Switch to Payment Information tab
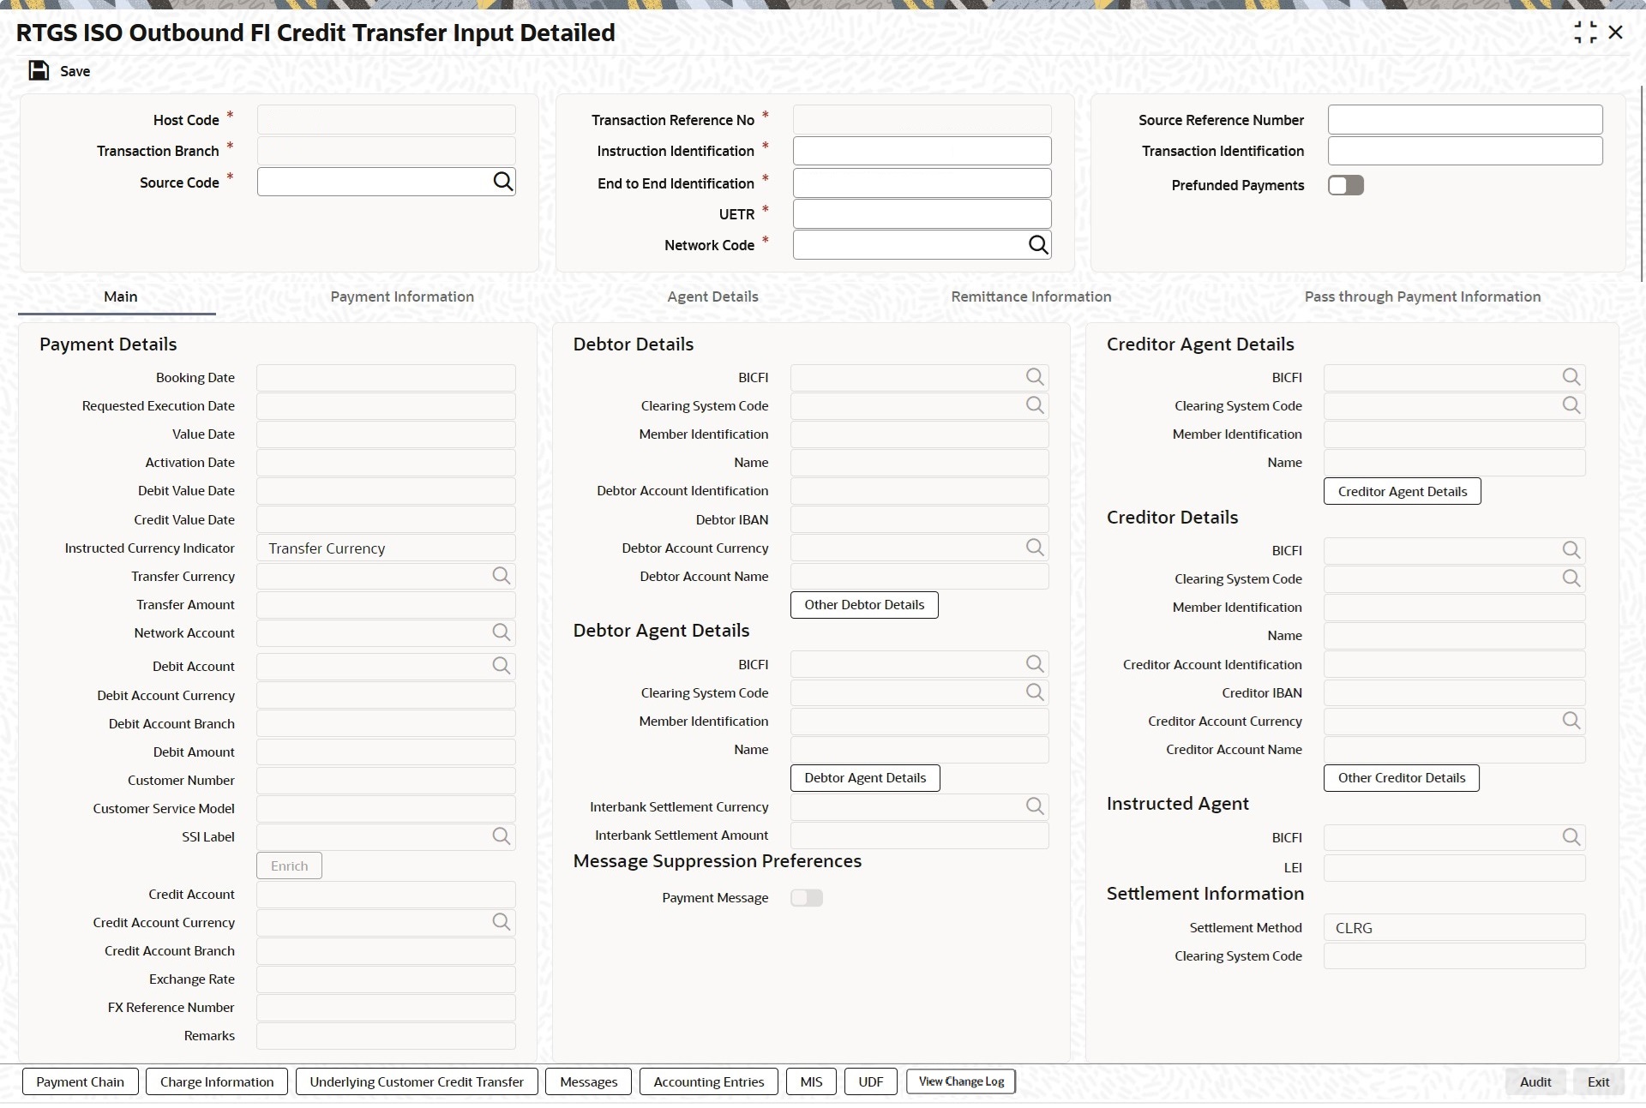The image size is (1646, 1108). pyautogui.click(x=402, y=296)
